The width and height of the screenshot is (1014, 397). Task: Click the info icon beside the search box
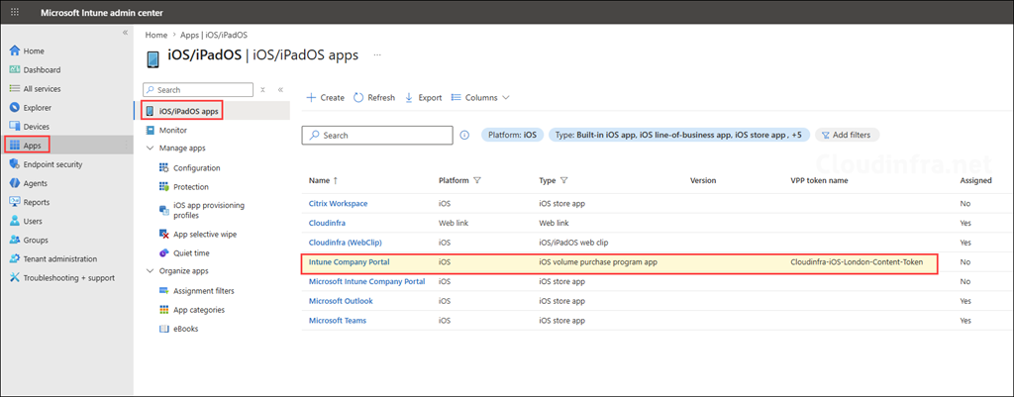[463, 135]
